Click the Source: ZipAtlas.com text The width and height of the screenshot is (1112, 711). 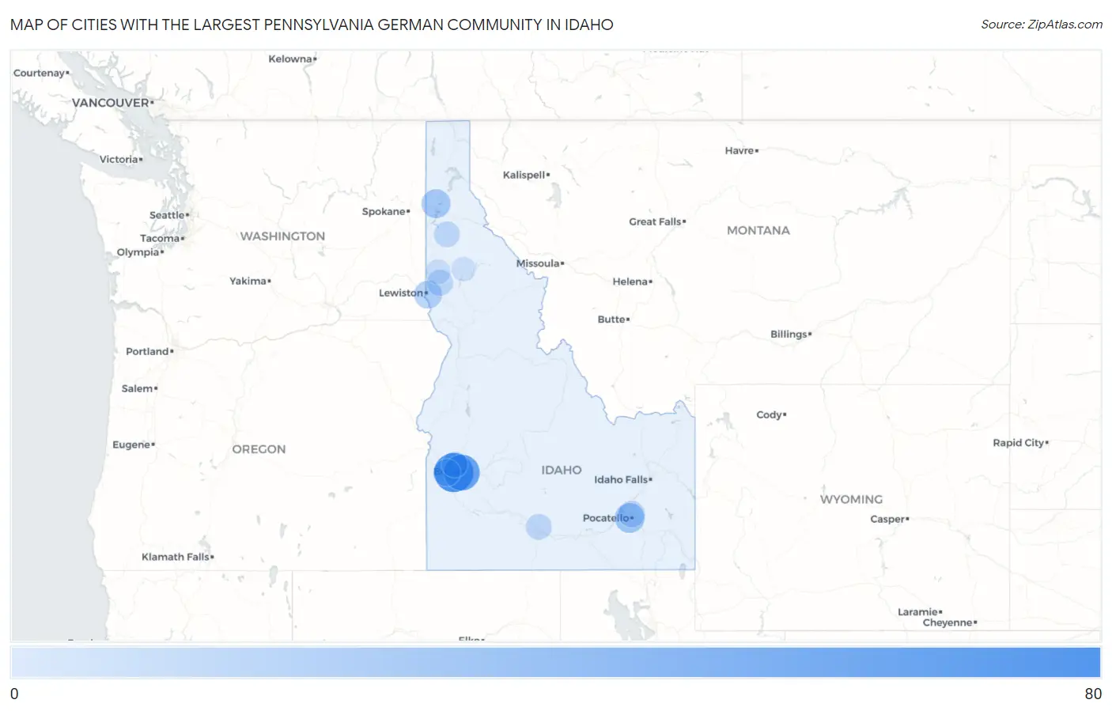(1042, 25)
